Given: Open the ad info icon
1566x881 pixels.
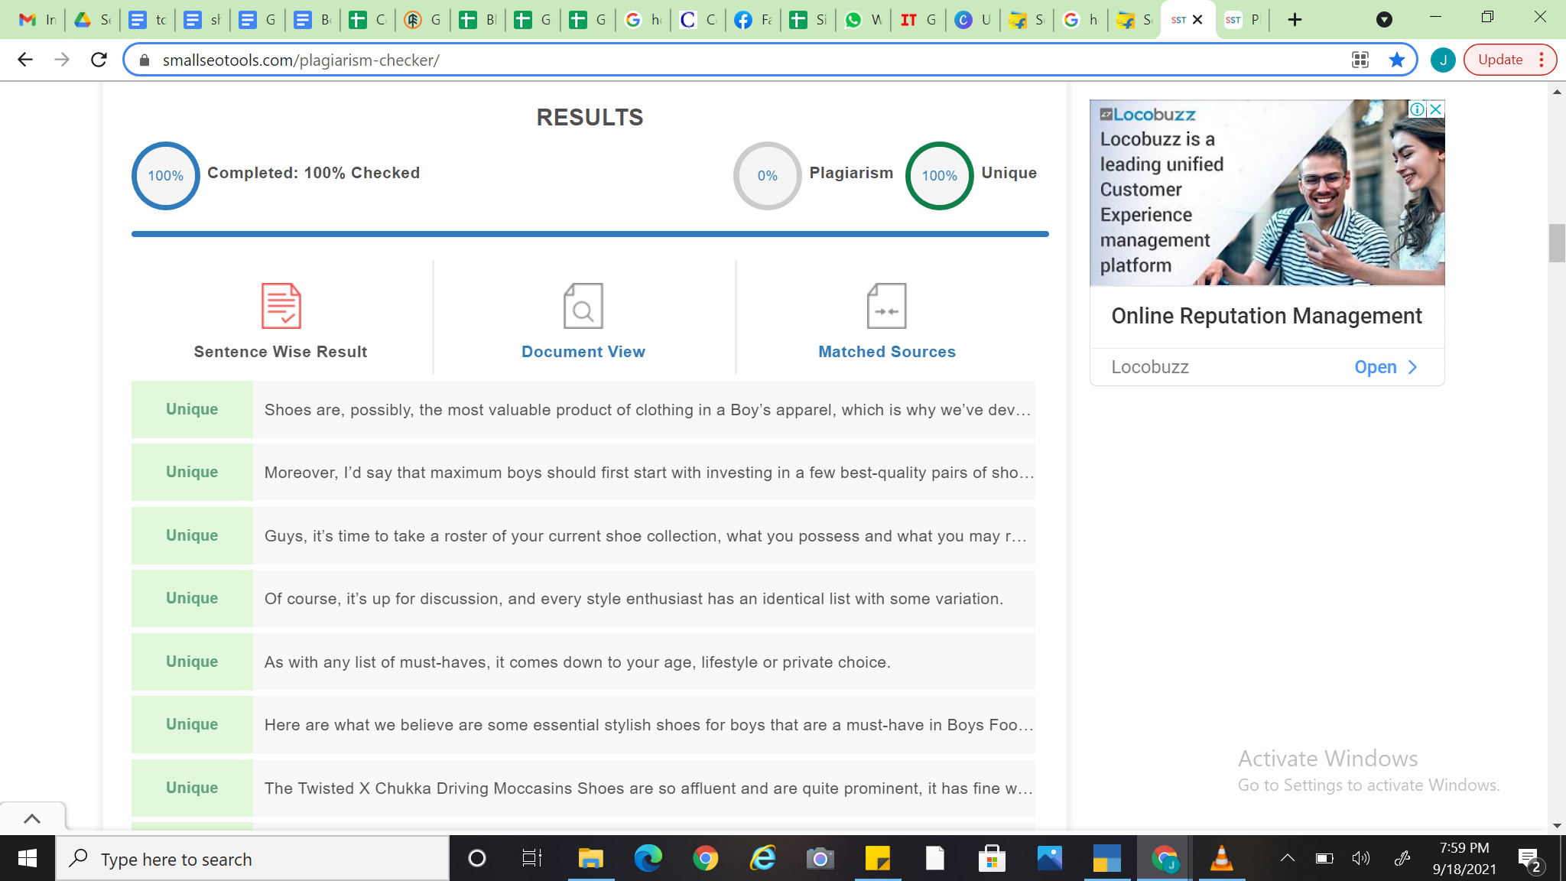Looking at the screenshot, I should tap(1417, 109).
